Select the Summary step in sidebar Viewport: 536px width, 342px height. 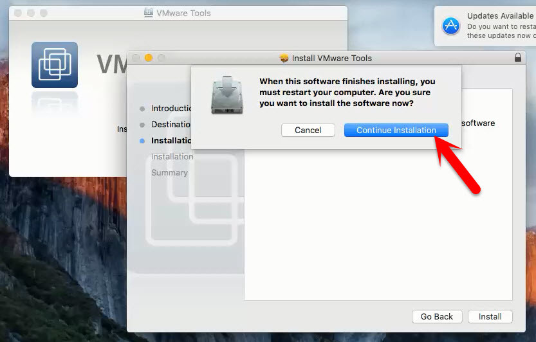tap(170, 172)
